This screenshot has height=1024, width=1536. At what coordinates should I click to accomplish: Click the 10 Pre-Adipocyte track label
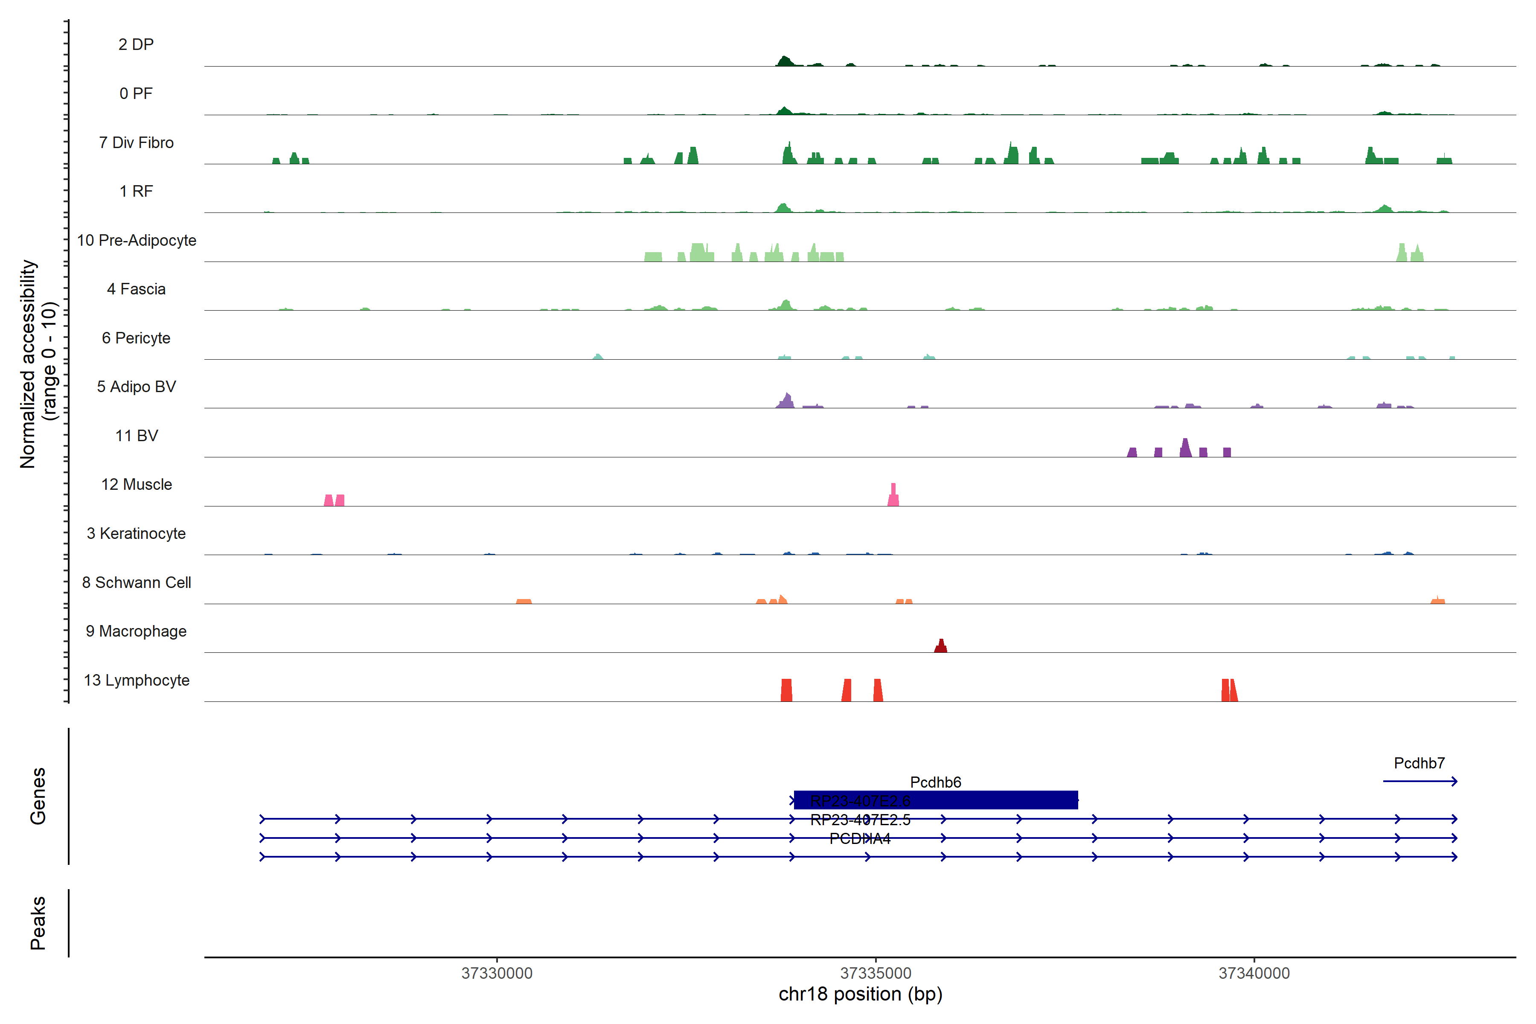click(x=137, y=240)
